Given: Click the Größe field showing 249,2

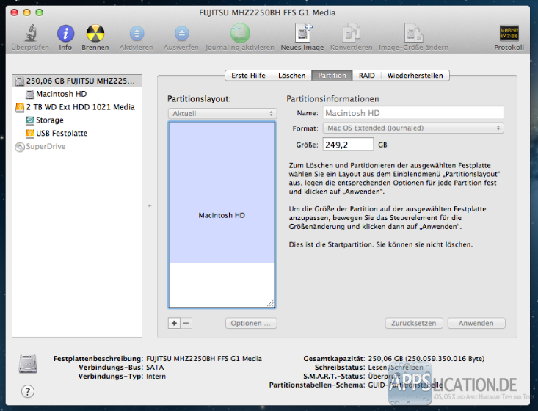Looking at the screenshot, I should pyautogui.click(x=348, y=145).
